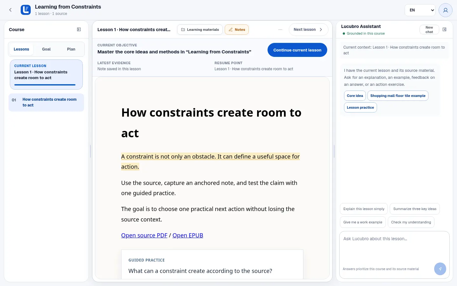Open lesson 01 How constraints create room

tap(46, 102)
